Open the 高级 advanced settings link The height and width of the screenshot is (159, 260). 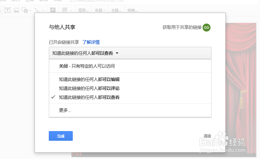click(x=208, y=136)
